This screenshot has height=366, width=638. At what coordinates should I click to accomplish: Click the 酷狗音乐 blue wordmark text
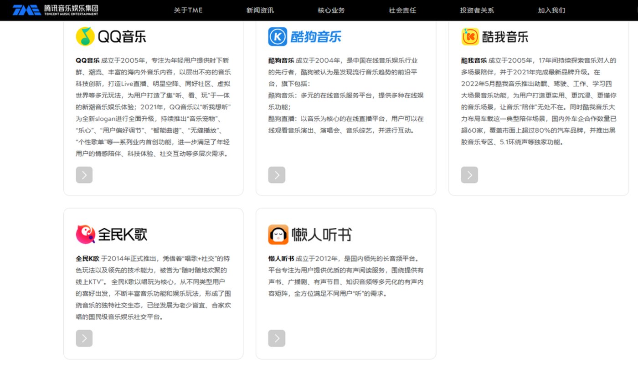316,37
